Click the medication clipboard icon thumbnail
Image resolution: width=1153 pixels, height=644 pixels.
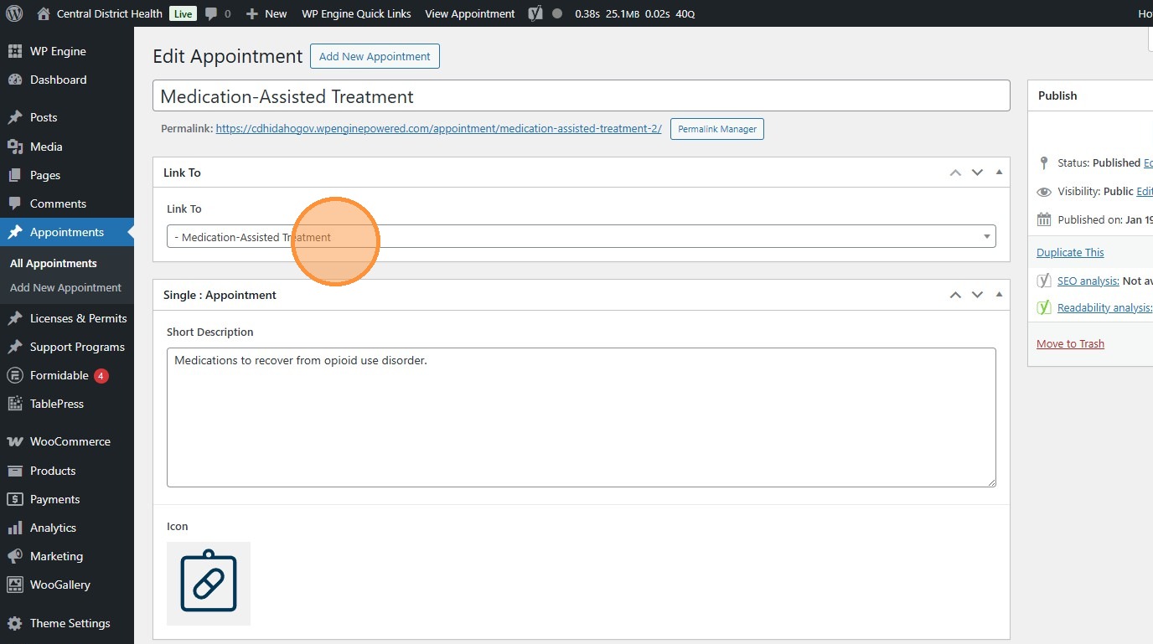[x=209, y=583]
